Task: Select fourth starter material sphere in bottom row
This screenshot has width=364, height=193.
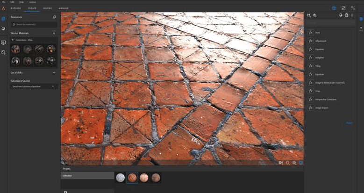Action: (x=51, y=61)
